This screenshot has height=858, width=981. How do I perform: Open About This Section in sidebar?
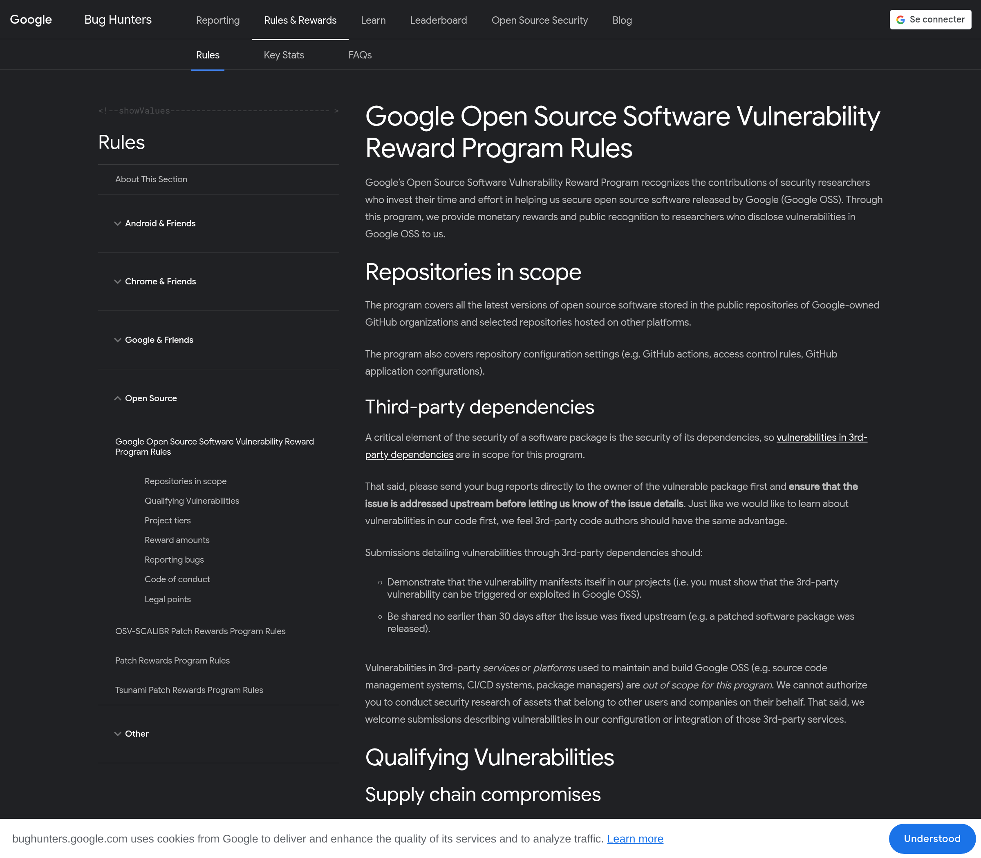click(x=151, y=179)
